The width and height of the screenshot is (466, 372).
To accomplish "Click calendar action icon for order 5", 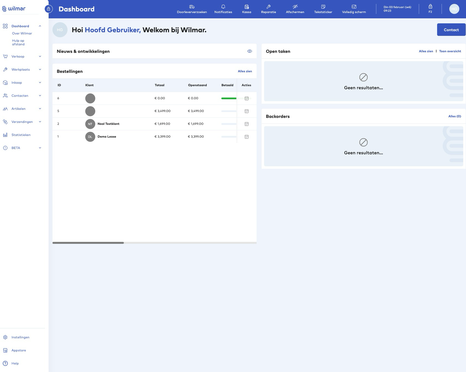I will 246,111.
